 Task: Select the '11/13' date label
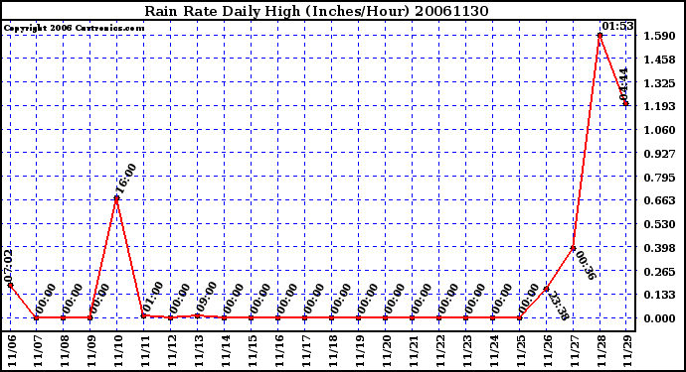(200, 351)
